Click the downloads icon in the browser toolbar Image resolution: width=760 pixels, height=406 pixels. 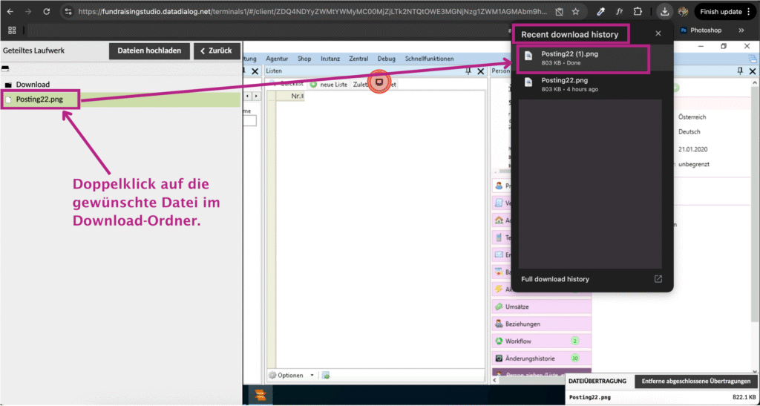(x=664, y=12)
